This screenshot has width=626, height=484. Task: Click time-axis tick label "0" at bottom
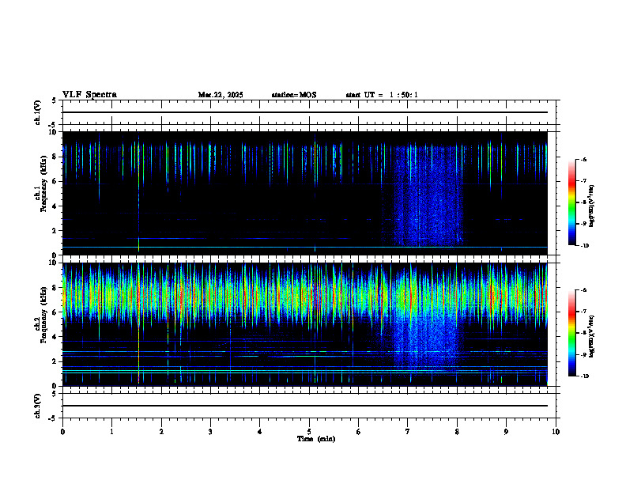pos(62,432)
